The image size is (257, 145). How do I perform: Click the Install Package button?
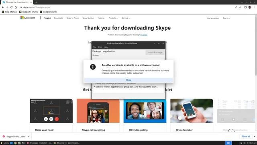[x=155, y=52]
